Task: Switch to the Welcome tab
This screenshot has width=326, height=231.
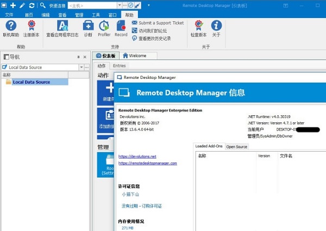Action: pos(139,56)
